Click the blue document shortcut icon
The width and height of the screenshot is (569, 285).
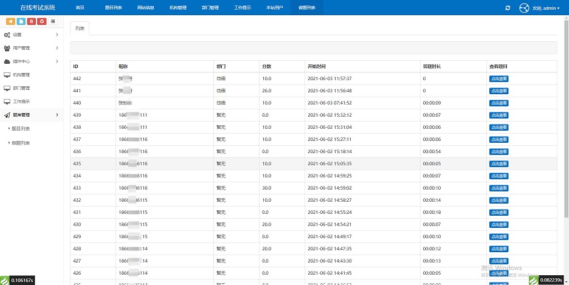click(x=21, y=21)
